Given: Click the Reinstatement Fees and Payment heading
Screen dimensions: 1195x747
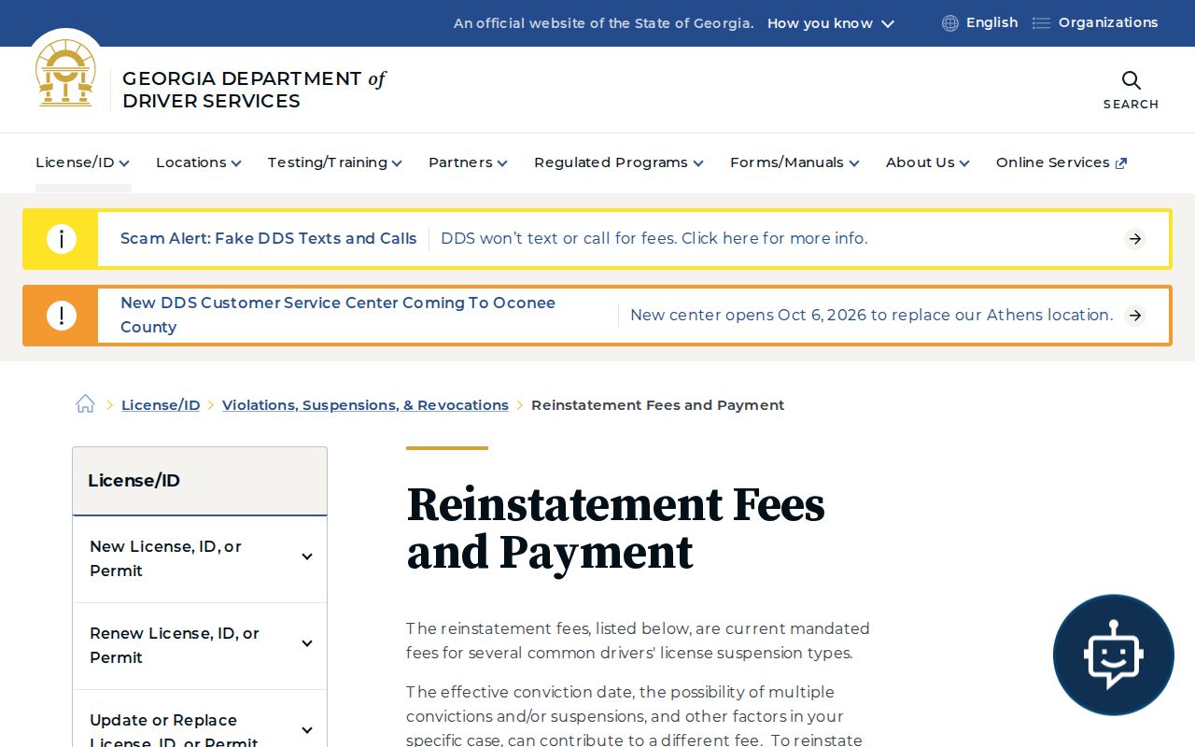Looking at the screenshot, I should [x=616, y=528].
